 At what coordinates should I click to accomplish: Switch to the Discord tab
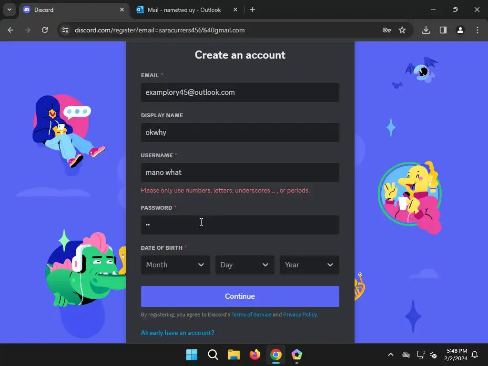pyautogui.click(x=74, y=10)
